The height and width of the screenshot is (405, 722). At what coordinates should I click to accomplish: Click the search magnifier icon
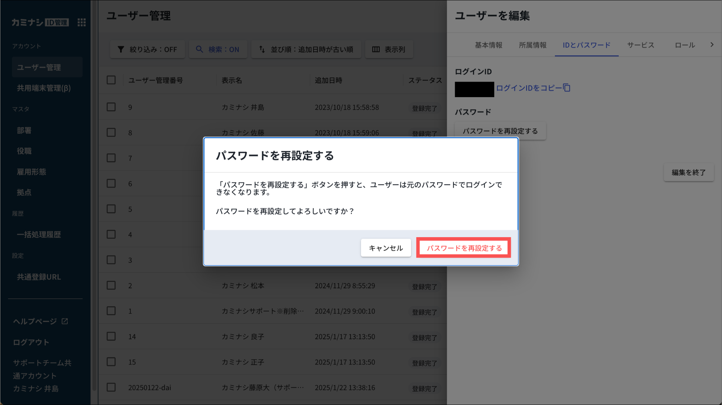(199, 49)
